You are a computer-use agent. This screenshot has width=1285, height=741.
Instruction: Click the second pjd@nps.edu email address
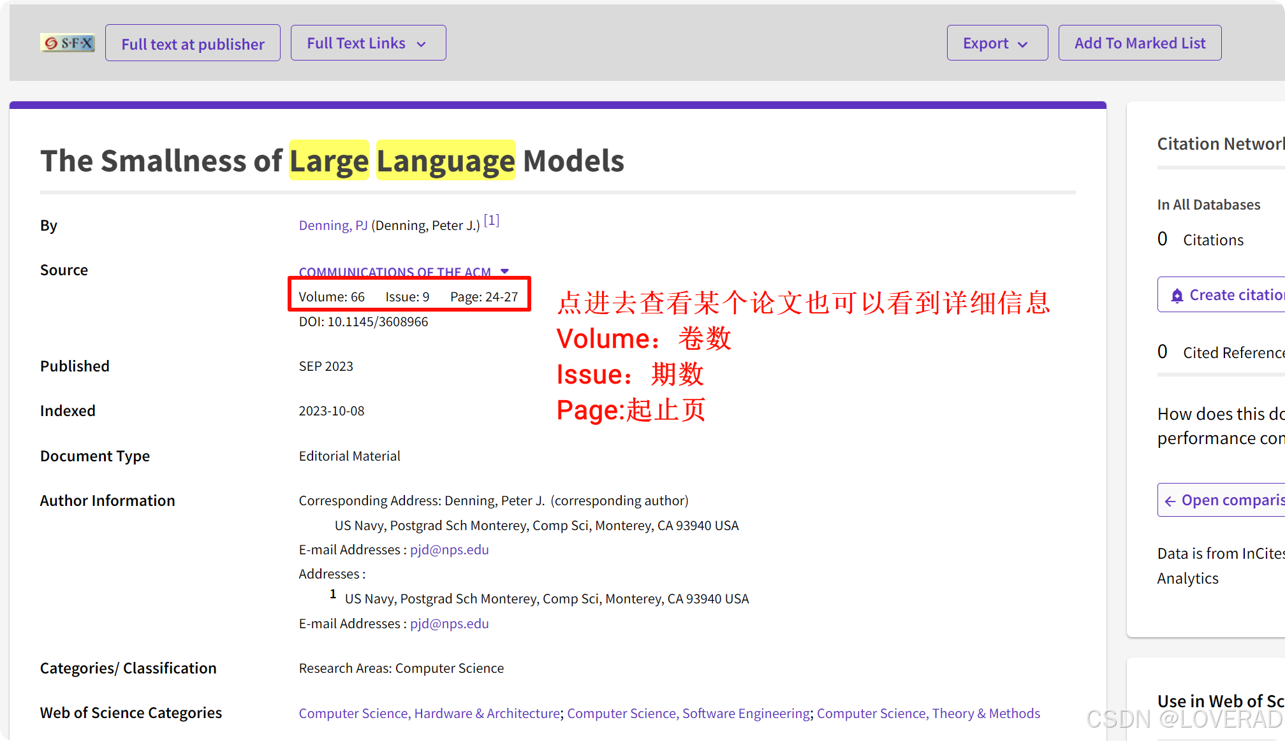pyautogui.click(x=449, y=624)
